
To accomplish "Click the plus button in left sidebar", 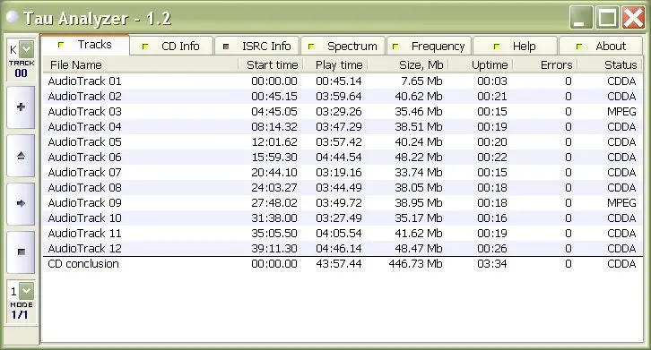I will coord(21,107).
